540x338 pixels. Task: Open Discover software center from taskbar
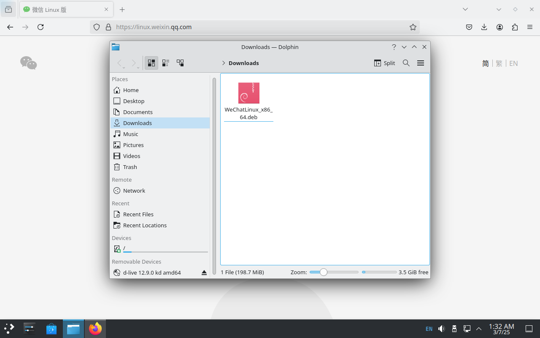tap(51, 329)
